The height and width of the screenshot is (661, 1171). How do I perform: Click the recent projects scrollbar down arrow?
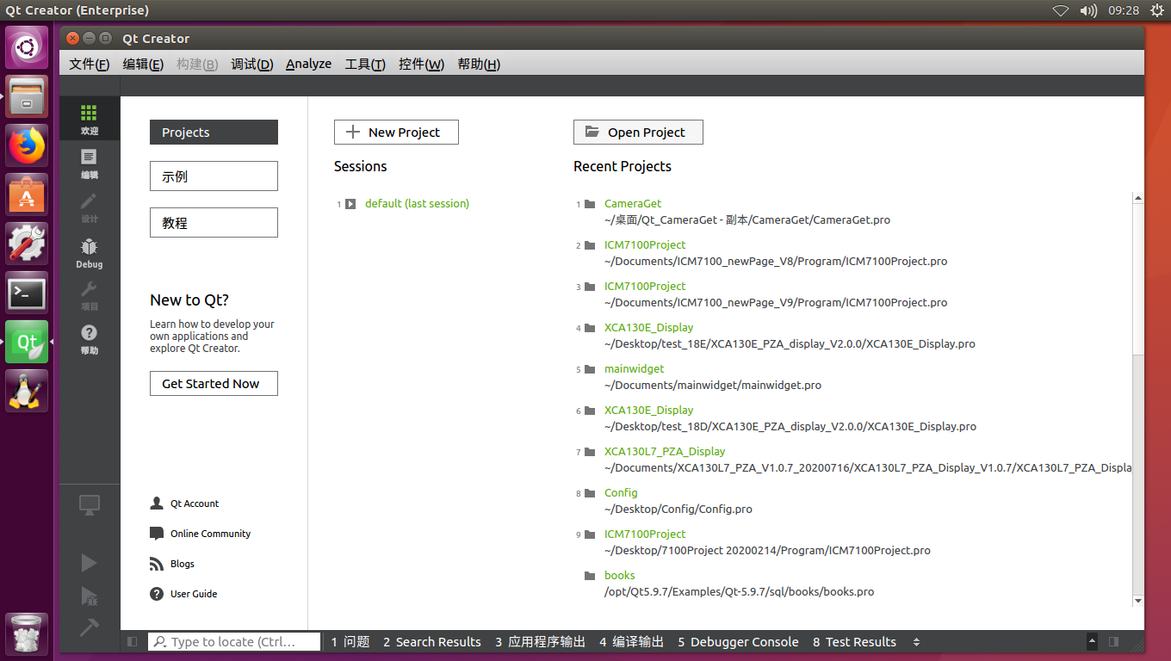(x=1138, y=601)
